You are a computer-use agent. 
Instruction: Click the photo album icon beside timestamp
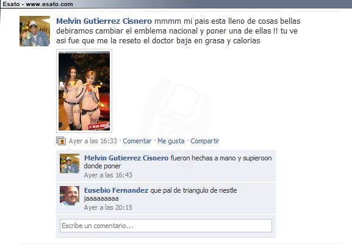61,141
